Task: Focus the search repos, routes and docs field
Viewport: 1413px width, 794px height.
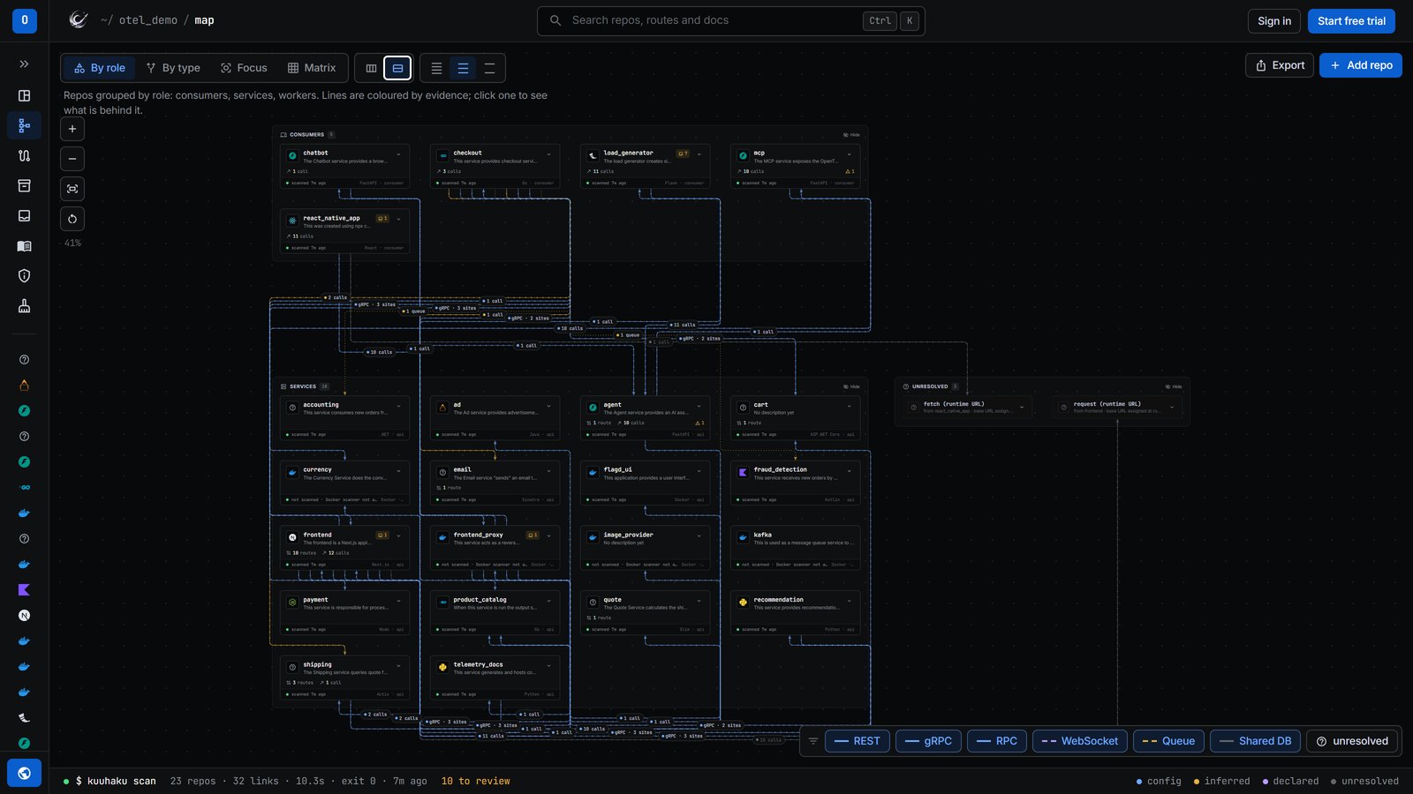Action: coord(730,20)
